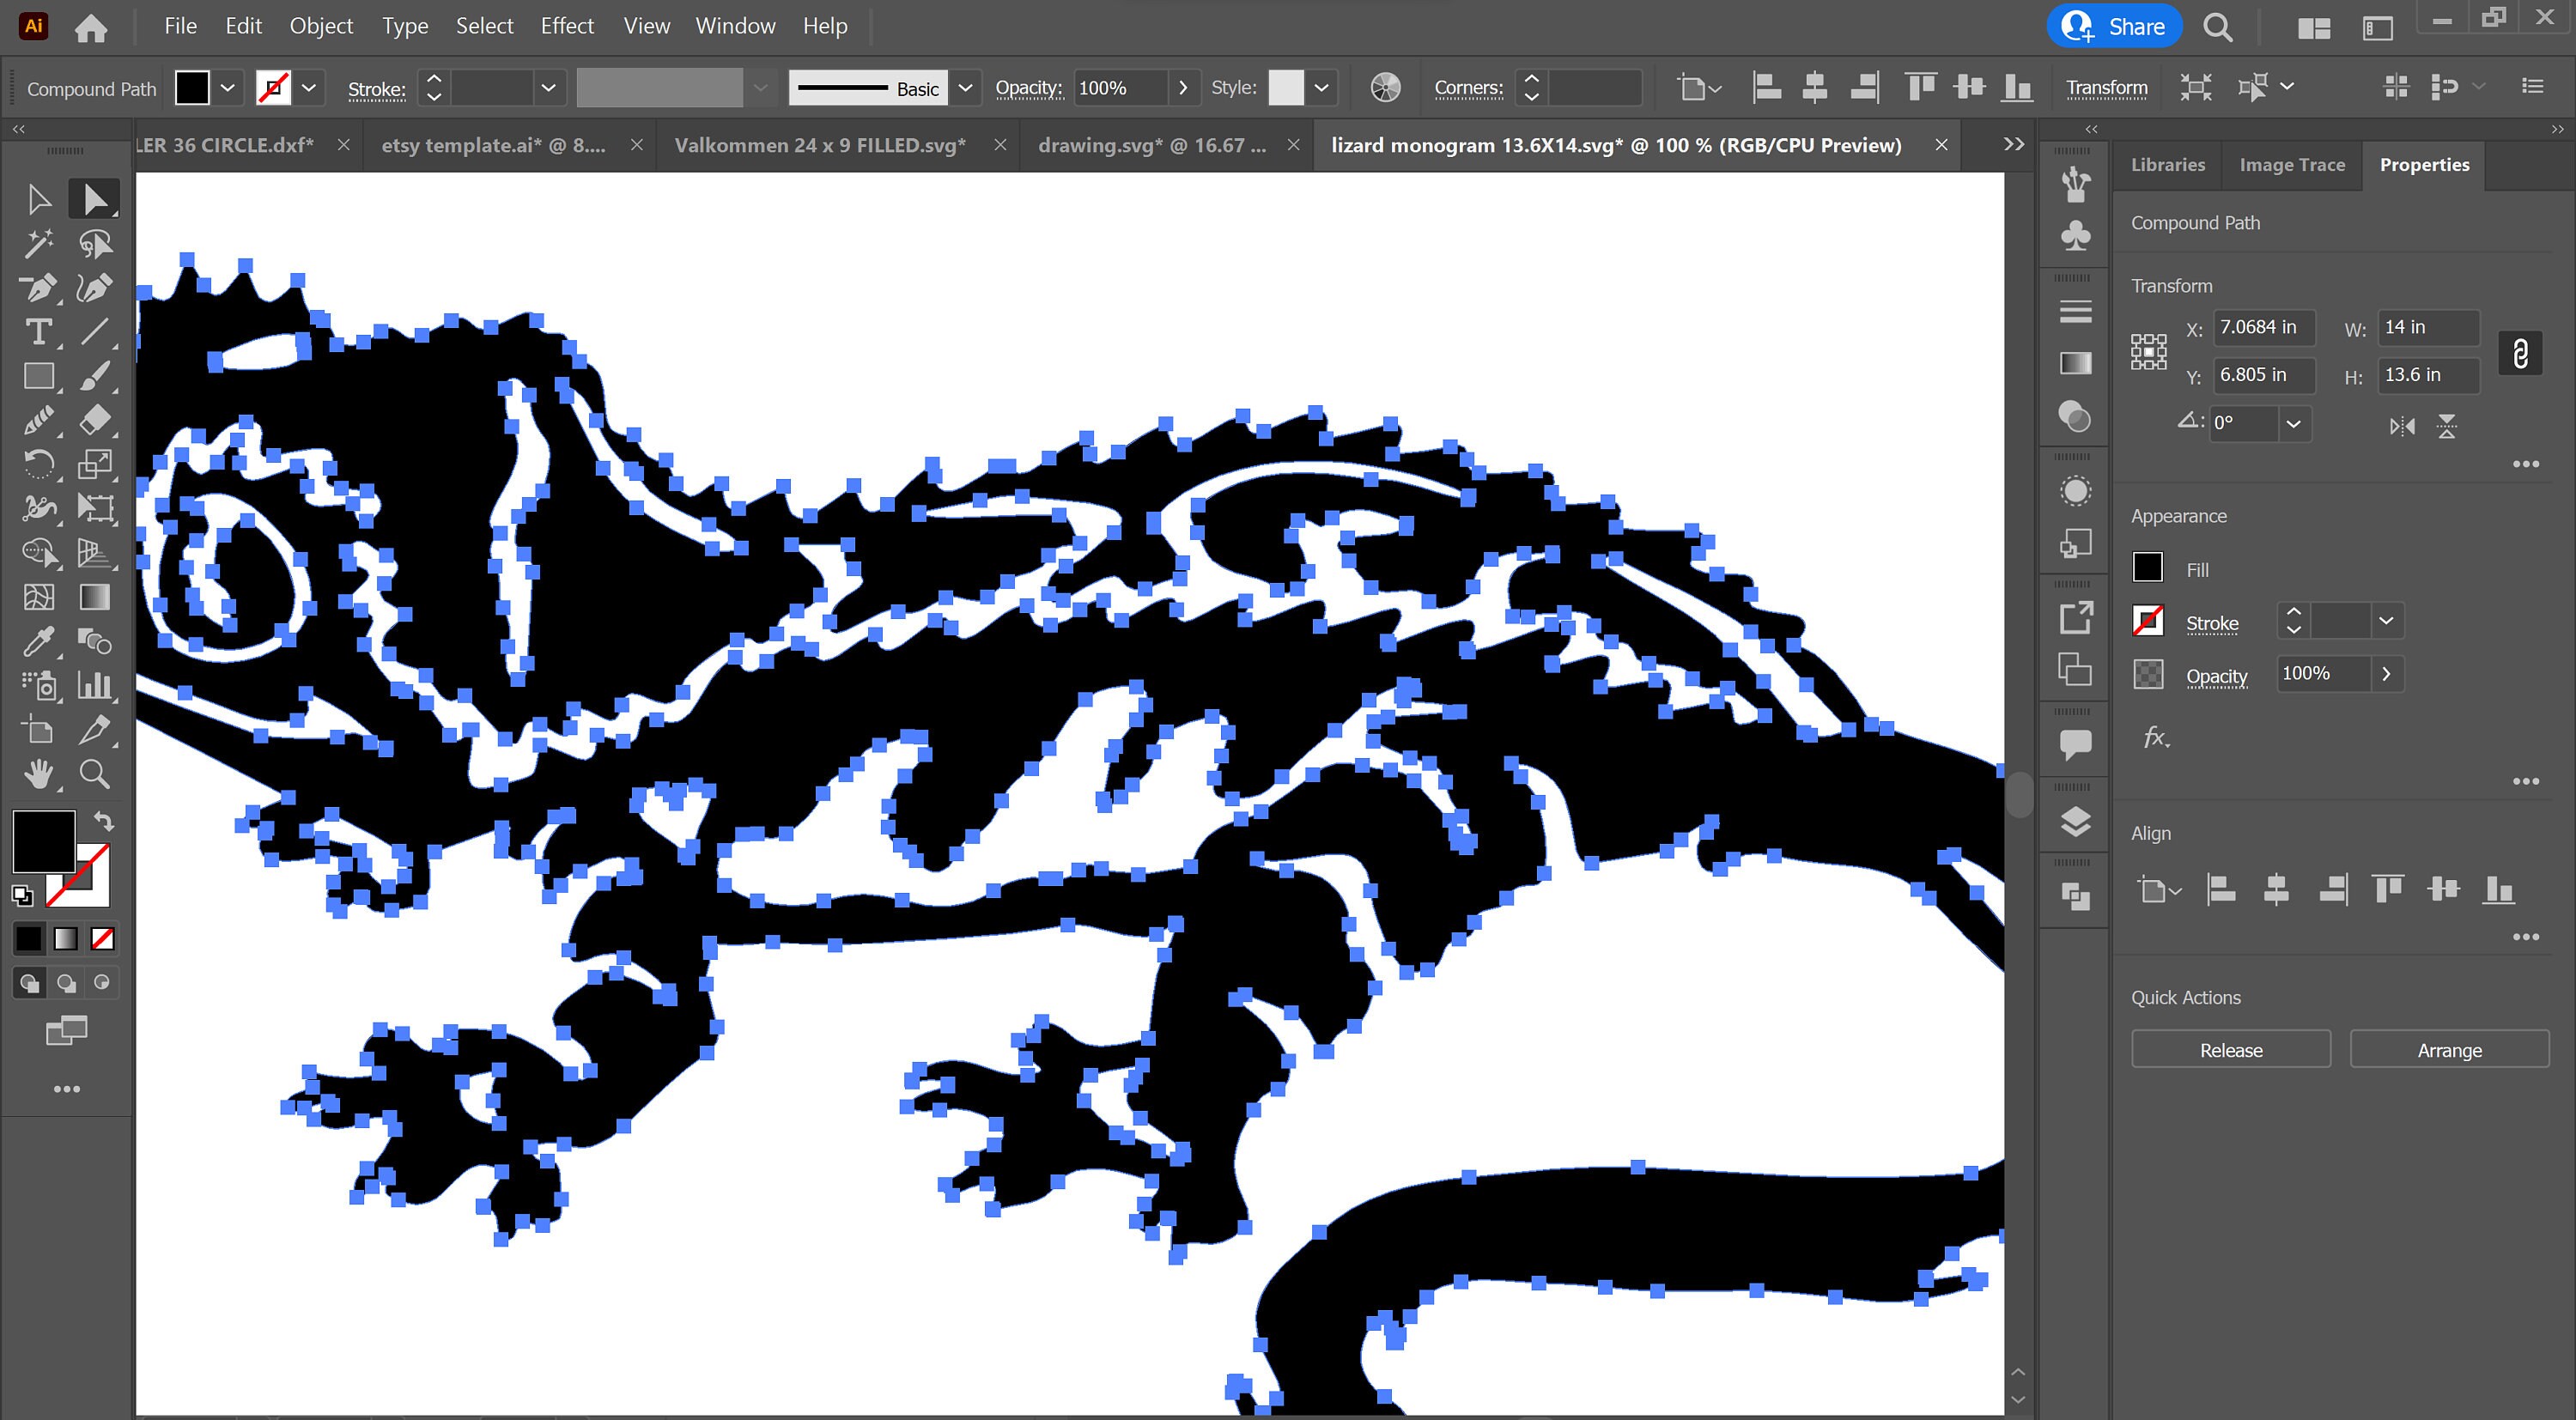This screenshot has height=1420, width=2576.
Task: Open the stroke style Basic dropdown
Action: pos(964,87)
